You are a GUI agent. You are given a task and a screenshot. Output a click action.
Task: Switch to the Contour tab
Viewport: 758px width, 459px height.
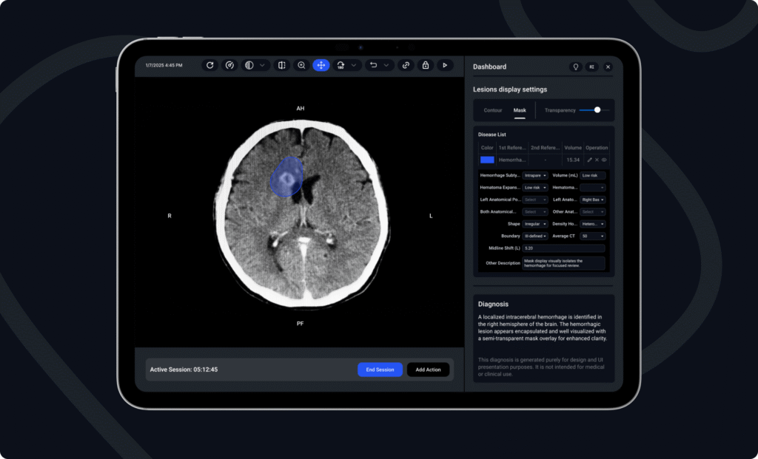[493, 110]
